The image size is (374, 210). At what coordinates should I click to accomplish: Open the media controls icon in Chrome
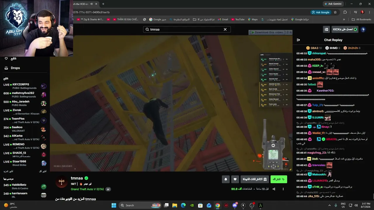pos(355,12)
